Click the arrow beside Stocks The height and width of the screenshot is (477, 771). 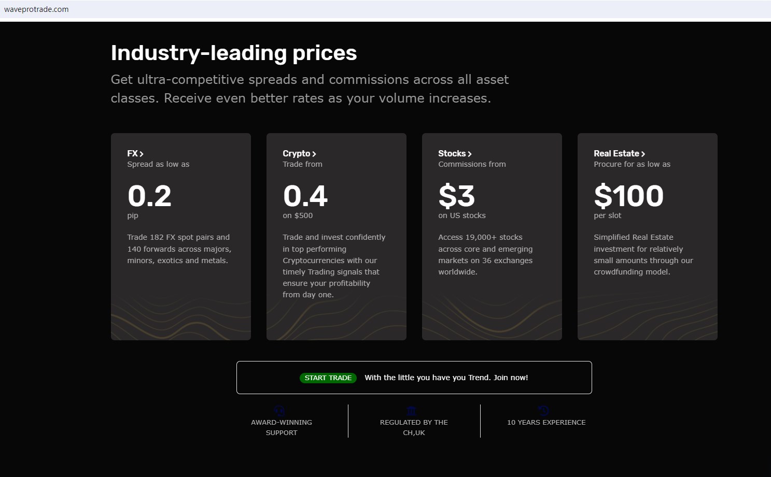[470, 154]
